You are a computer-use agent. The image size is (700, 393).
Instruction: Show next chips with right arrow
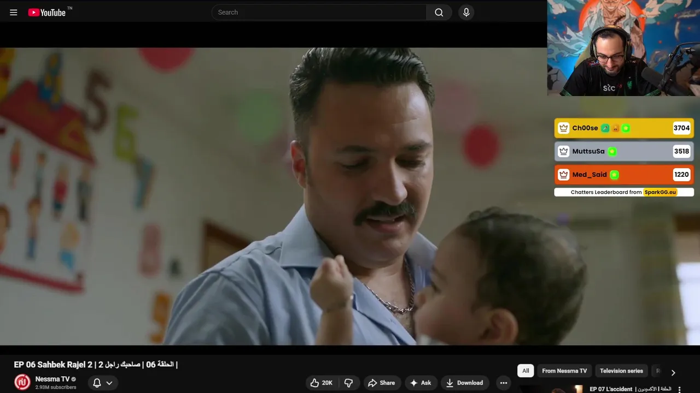click(673, 372)
